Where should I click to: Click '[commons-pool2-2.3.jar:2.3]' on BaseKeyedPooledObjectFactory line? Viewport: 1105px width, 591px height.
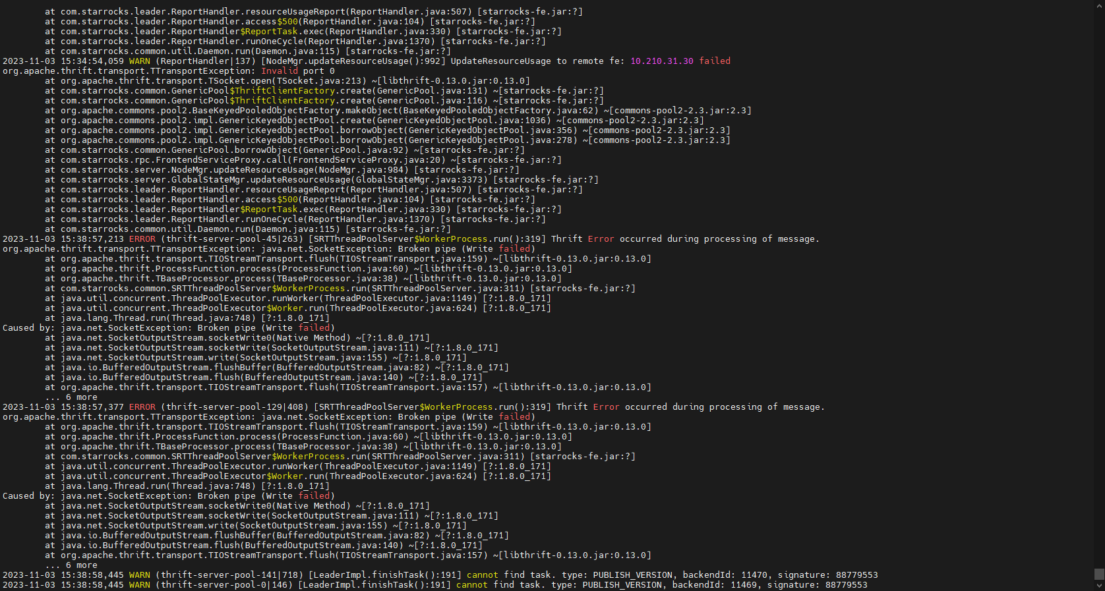tap(680, 111)
